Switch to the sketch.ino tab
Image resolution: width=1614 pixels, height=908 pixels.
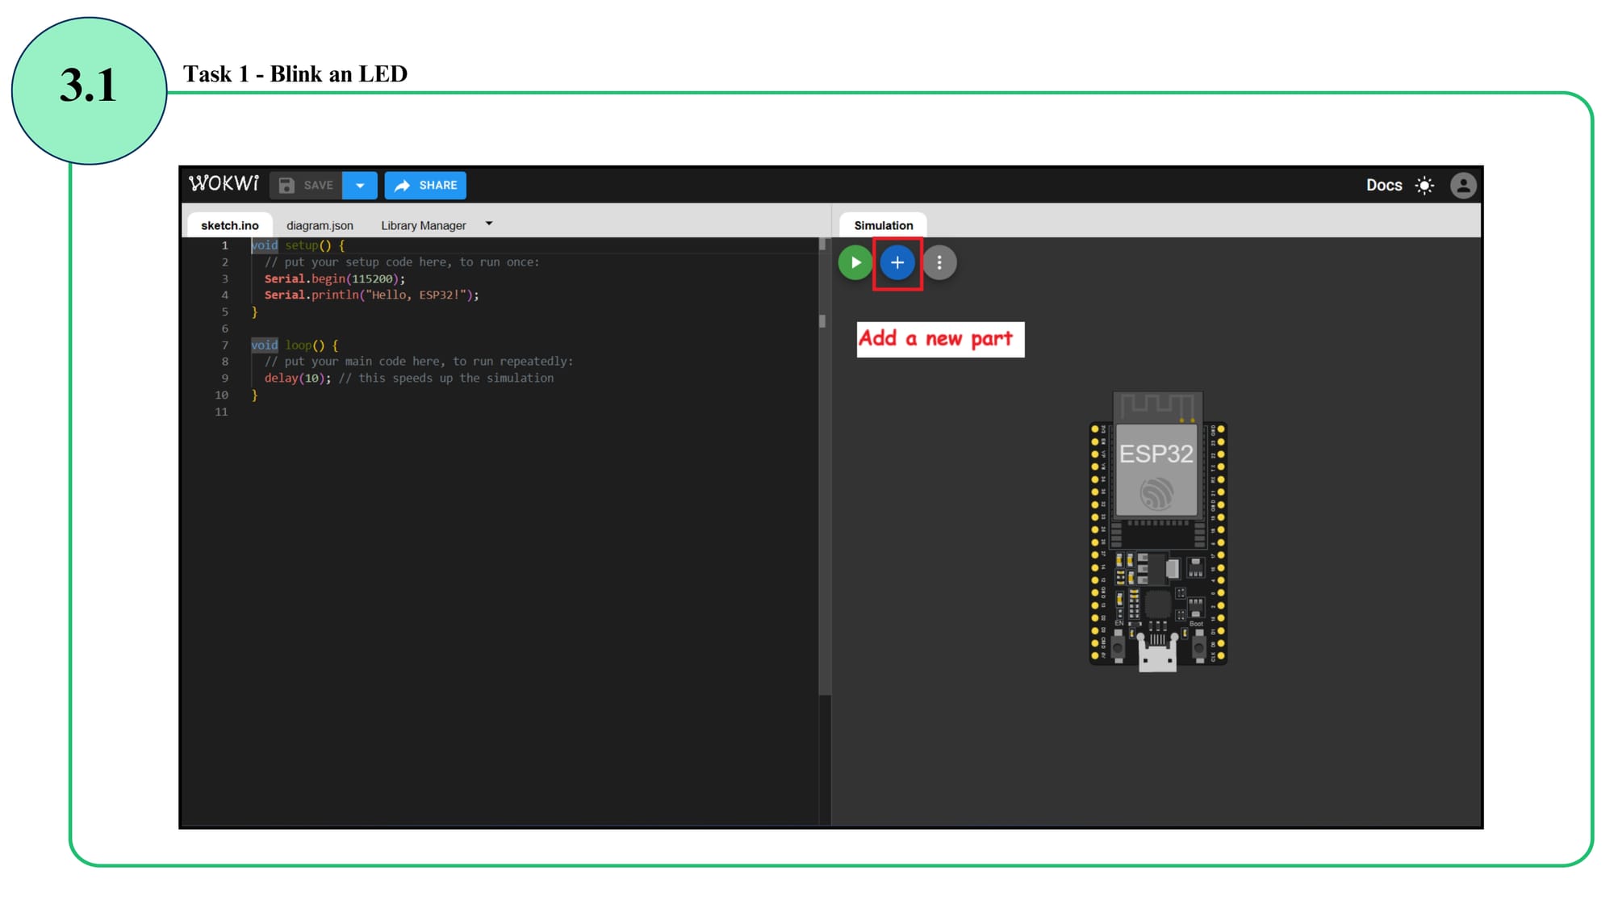pyautogui.click(x=230, y=225)
